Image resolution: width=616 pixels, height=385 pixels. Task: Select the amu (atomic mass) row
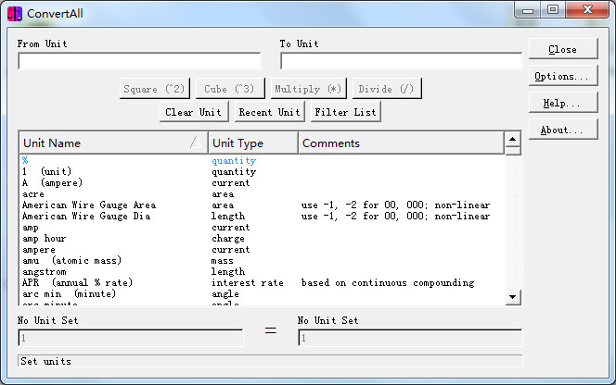coord(262,261)
